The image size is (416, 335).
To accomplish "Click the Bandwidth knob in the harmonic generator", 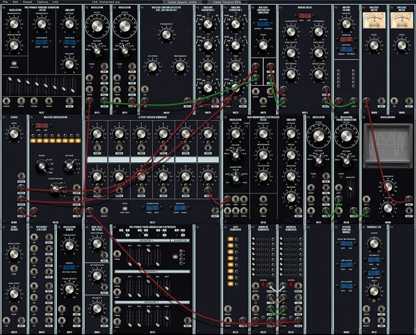I will 14,24.
